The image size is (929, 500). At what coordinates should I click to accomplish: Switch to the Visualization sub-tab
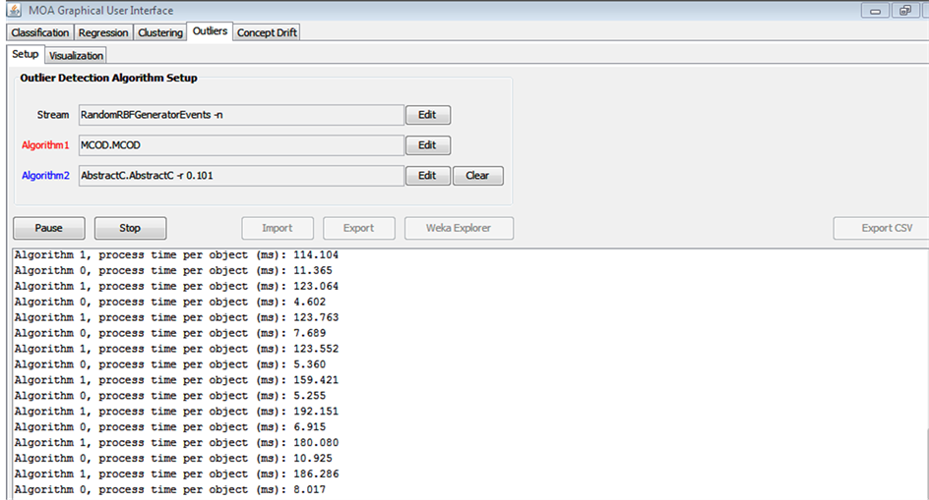76,56
